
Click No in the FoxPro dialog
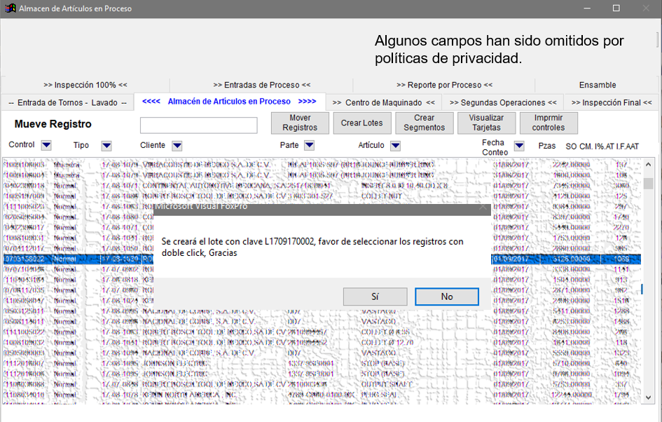[446, 297]
